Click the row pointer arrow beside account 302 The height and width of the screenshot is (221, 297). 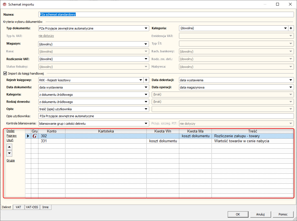[28, 136]
